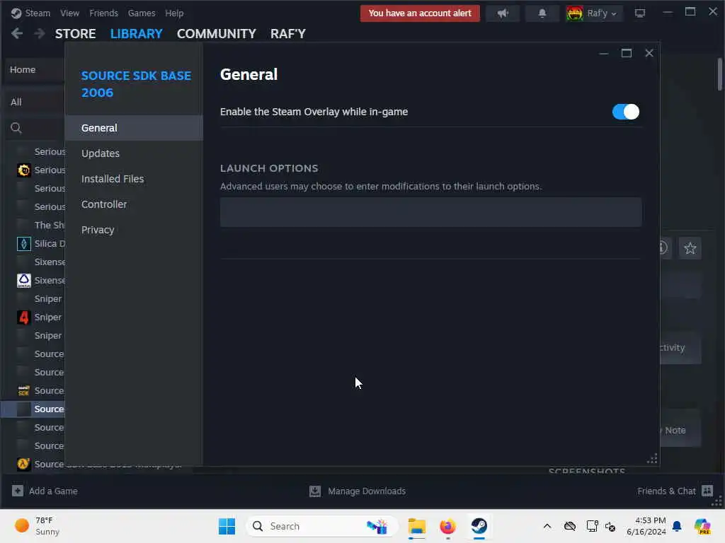
Task: Click the Manage Downloads label
Action: coord(367,491)
